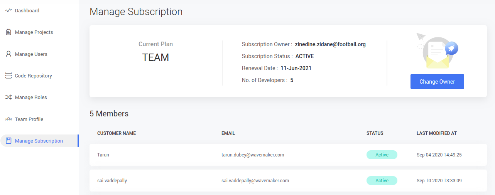Go to Manage Projects page
This screenshot has height=195, width=495.
[x=34, y=32]
